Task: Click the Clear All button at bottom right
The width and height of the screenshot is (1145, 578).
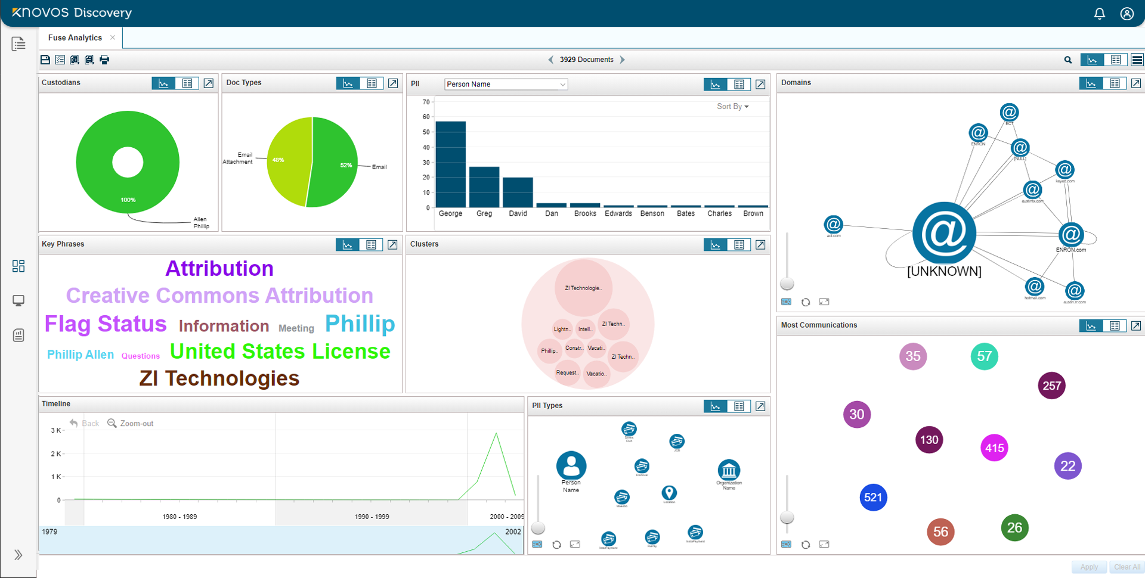Action: click(x=1126, y=567)
